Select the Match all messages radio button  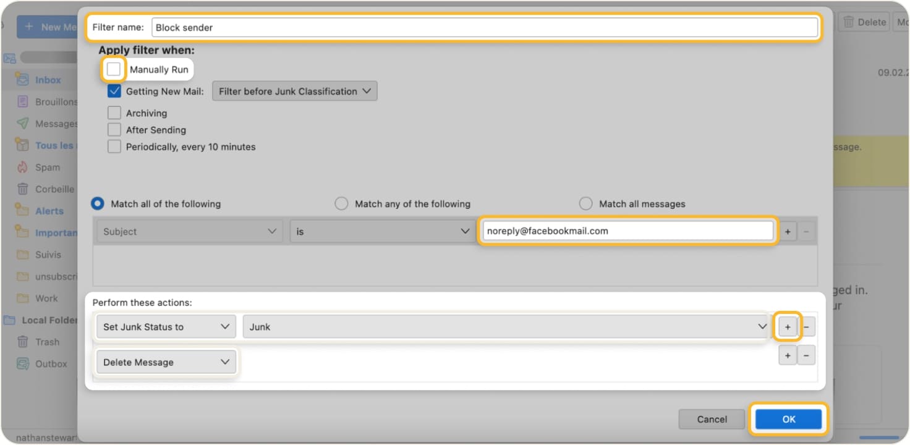point(585,203)
